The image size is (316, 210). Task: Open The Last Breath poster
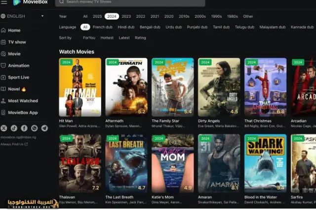[x=126, y=163]
